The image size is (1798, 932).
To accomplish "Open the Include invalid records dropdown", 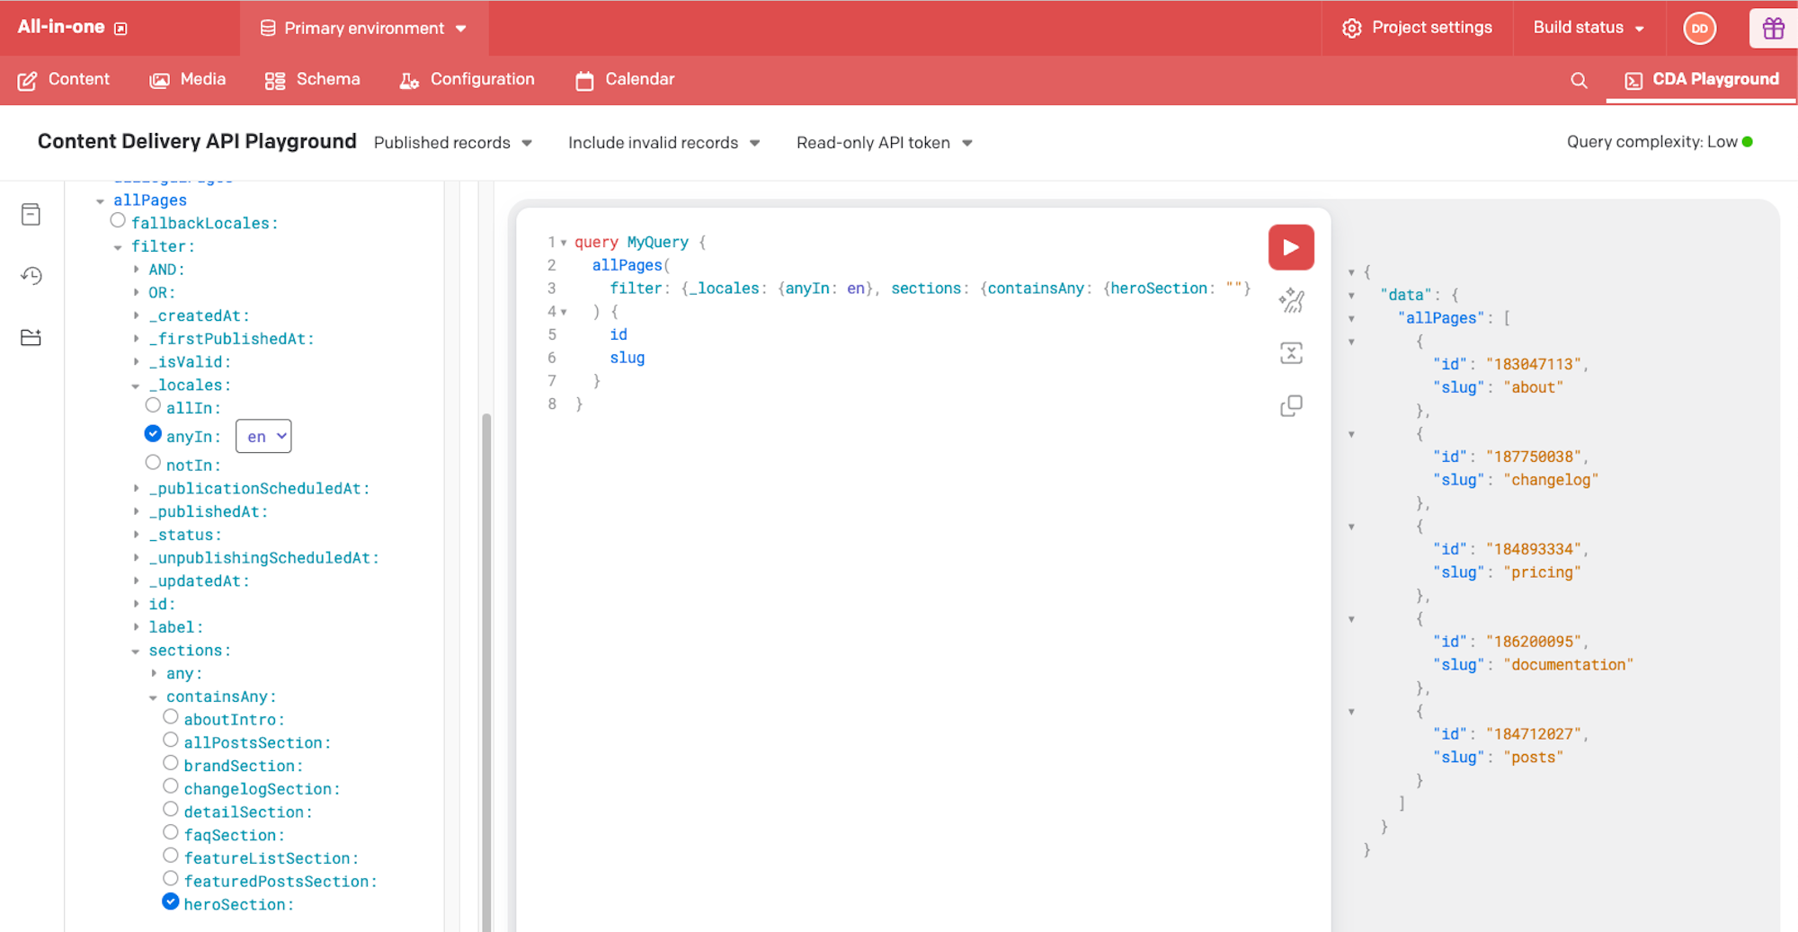I will [664, 143].
